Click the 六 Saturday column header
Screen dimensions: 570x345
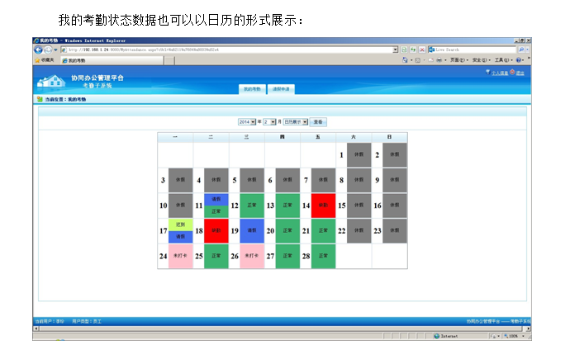tap(354, 137)
